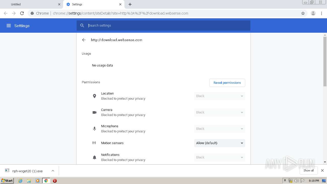
Task: Open Chrome three-dot menu
Action: coord(322,13)
